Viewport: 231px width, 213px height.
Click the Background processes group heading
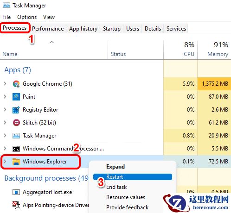pos(46,178)
